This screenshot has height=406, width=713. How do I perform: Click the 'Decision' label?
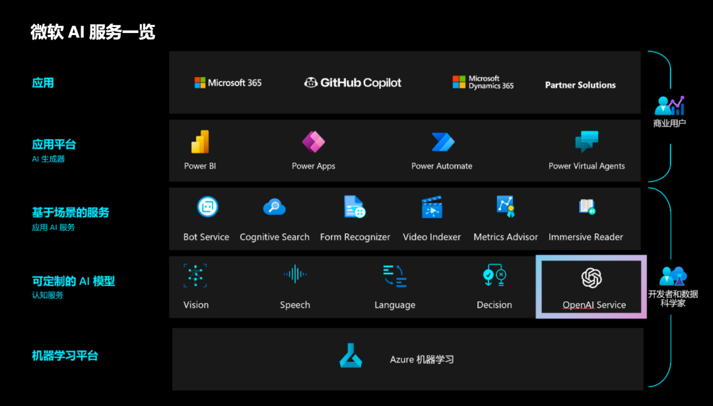494,304
